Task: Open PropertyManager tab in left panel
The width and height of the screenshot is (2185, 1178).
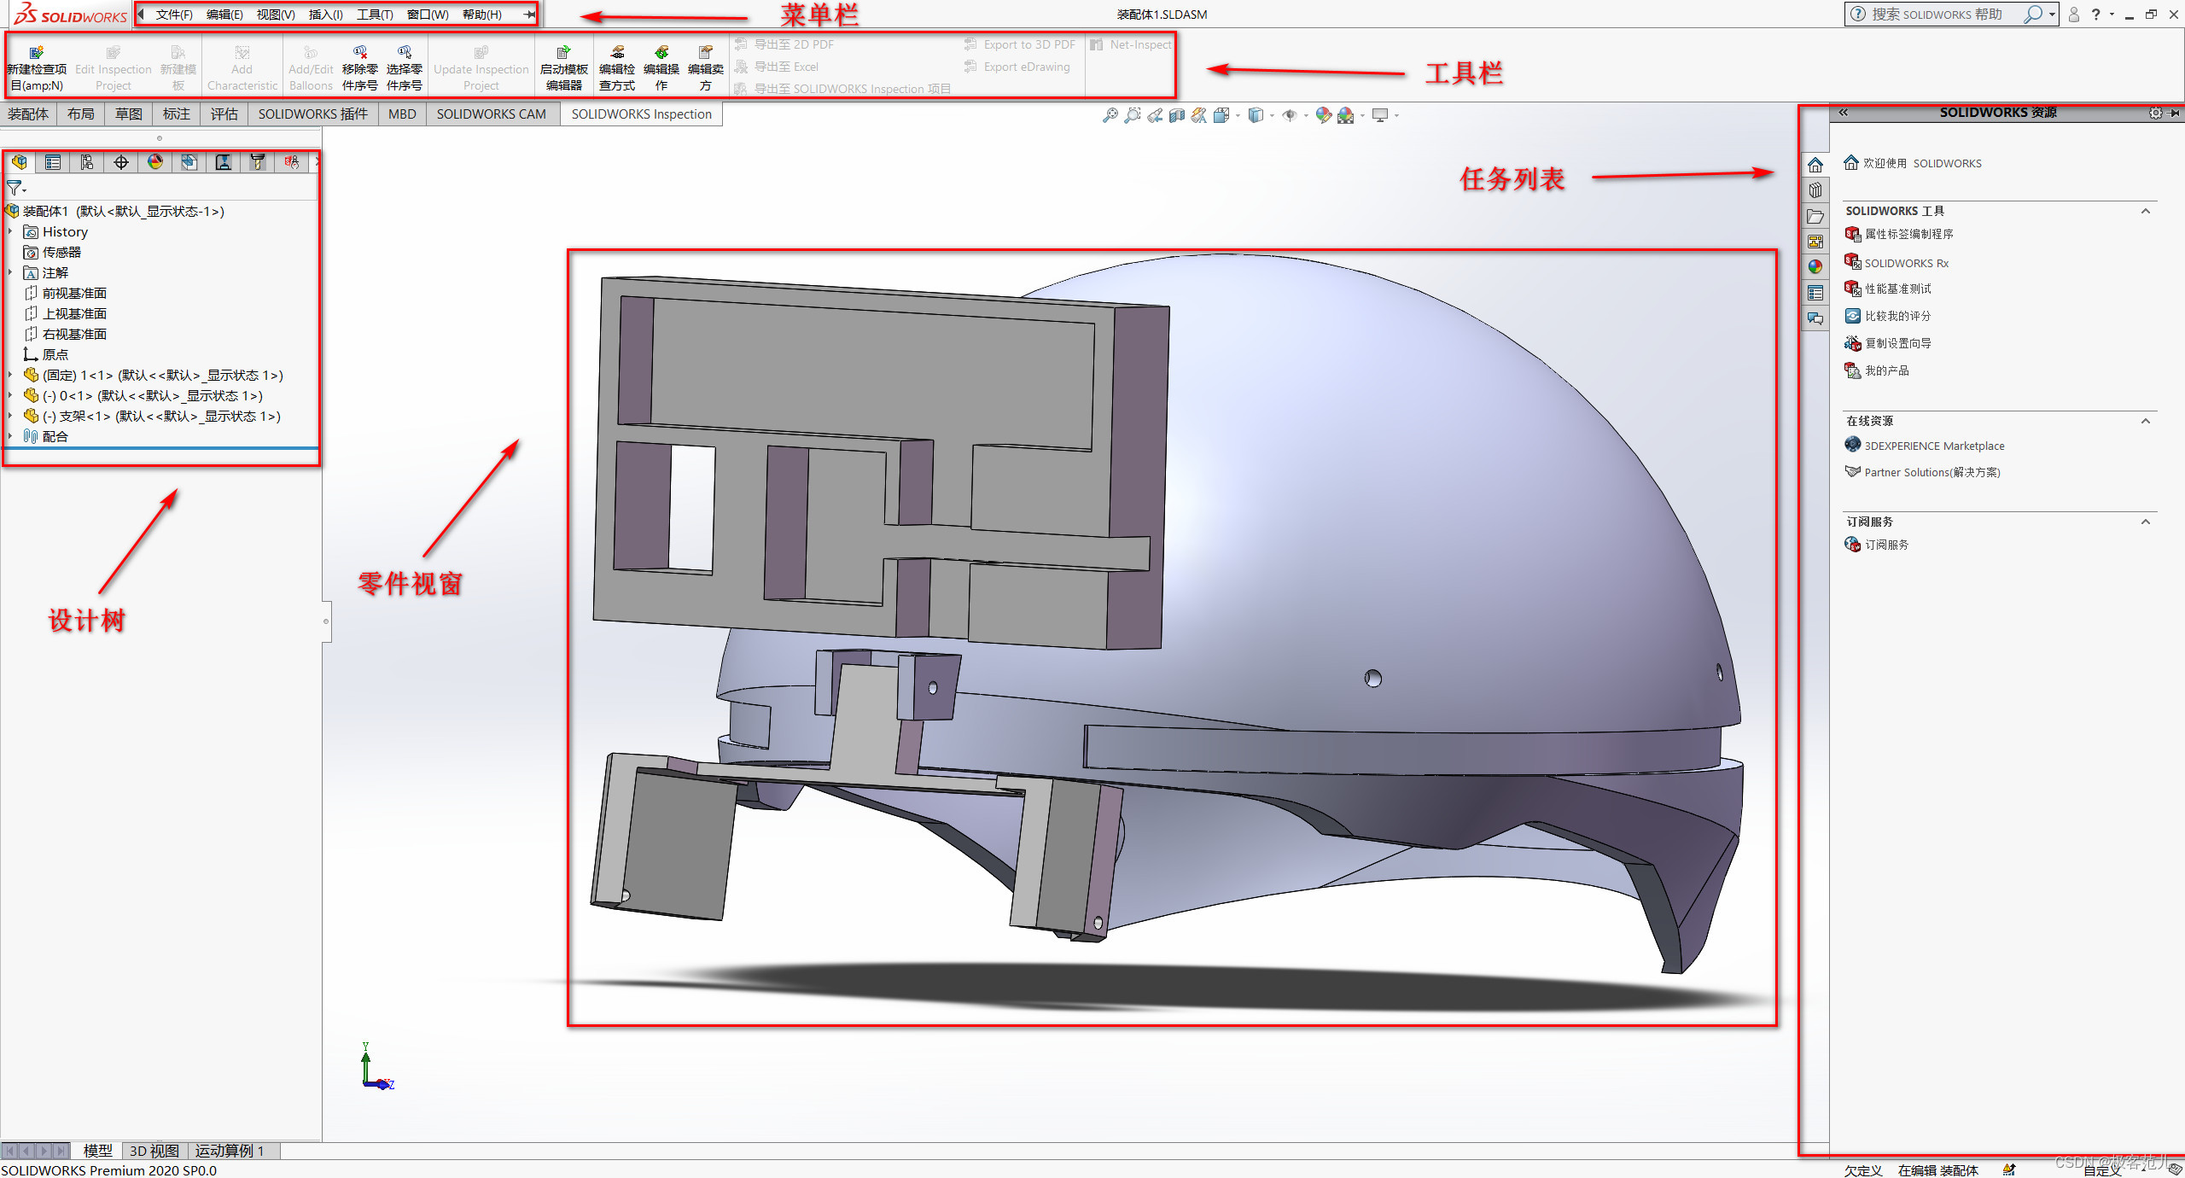Action: tap(53, 162)
